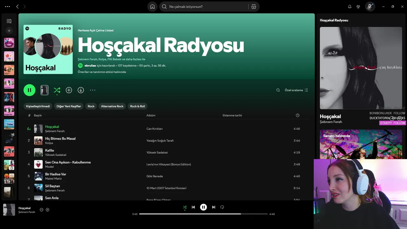Screen dimensions: 407x229
Task: Open the notifications bell
Action: tap(350, 7)
